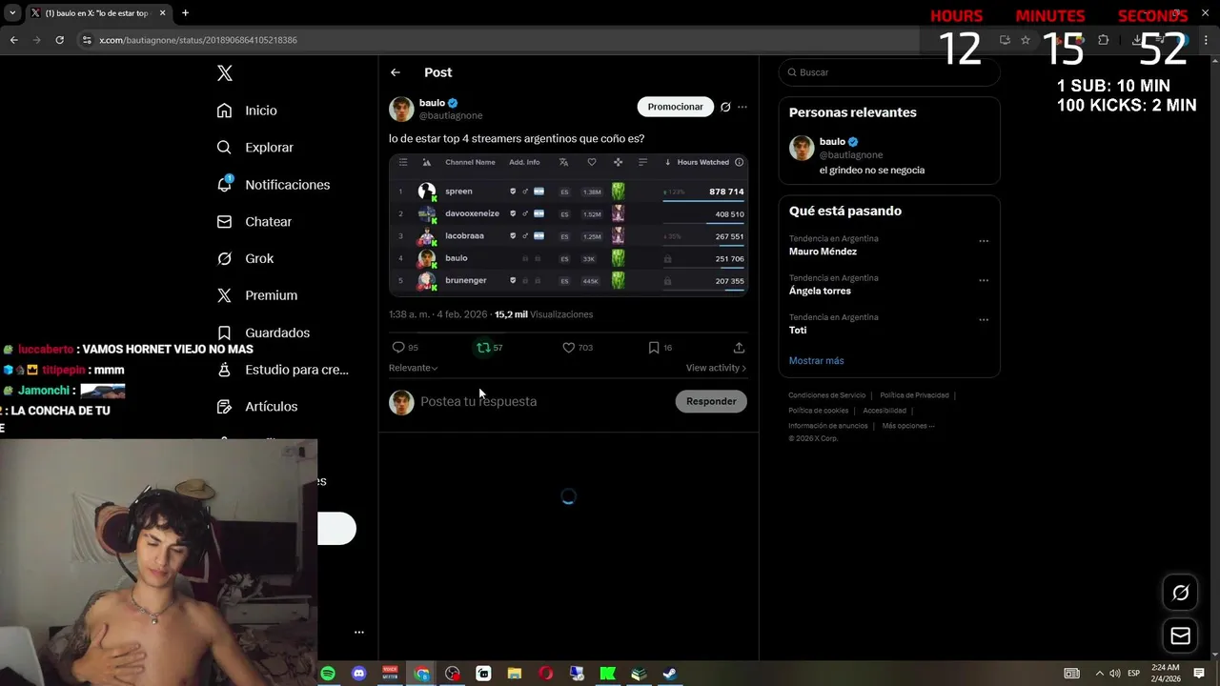The width and height of the screenshot is (1220, 686).
Task: Like the post with 703 likes
Action: pos(578,348)
